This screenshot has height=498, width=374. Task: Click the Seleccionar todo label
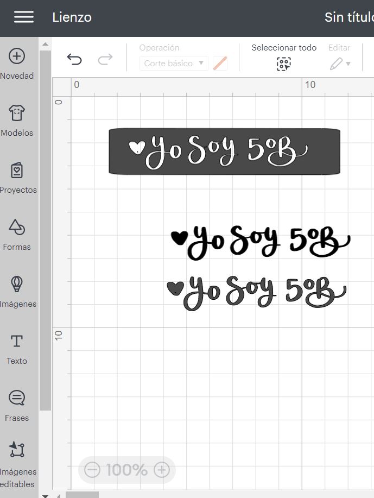[284, 48]
